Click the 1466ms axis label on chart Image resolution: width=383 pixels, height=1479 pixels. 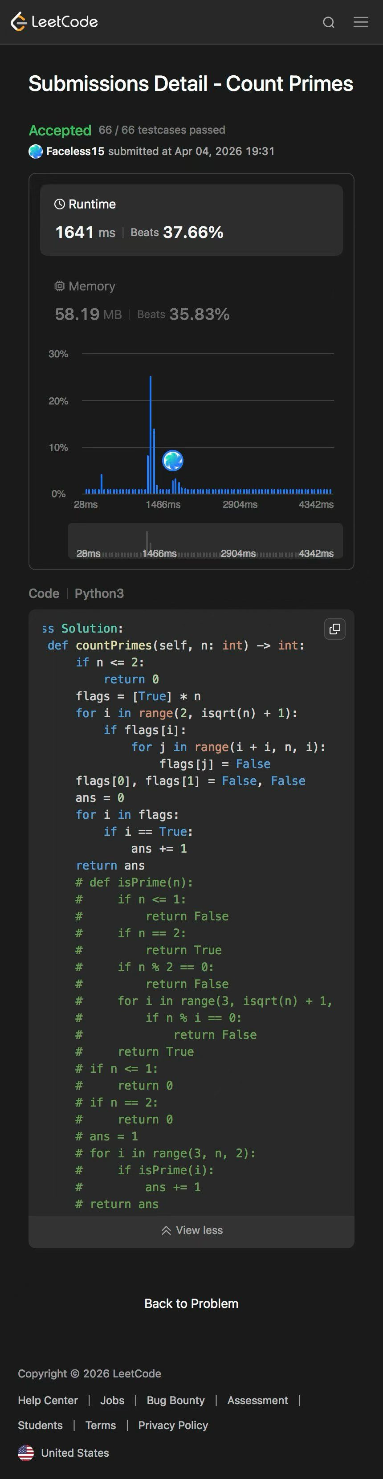[x=163, y=504]
